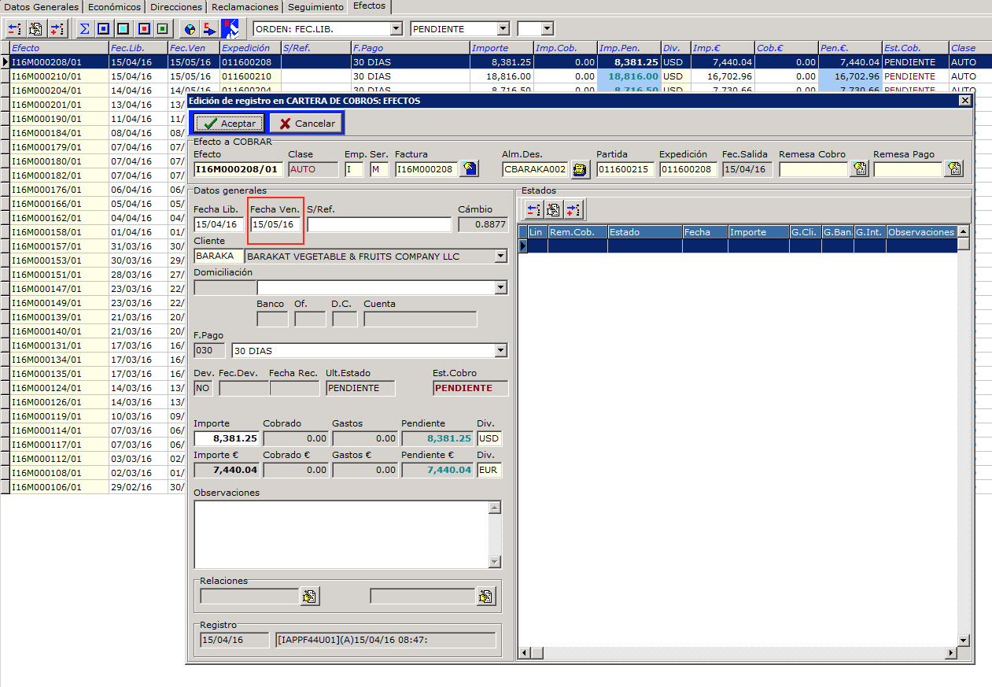Click the red-square filter icon in top toolbar

(143, 29)
